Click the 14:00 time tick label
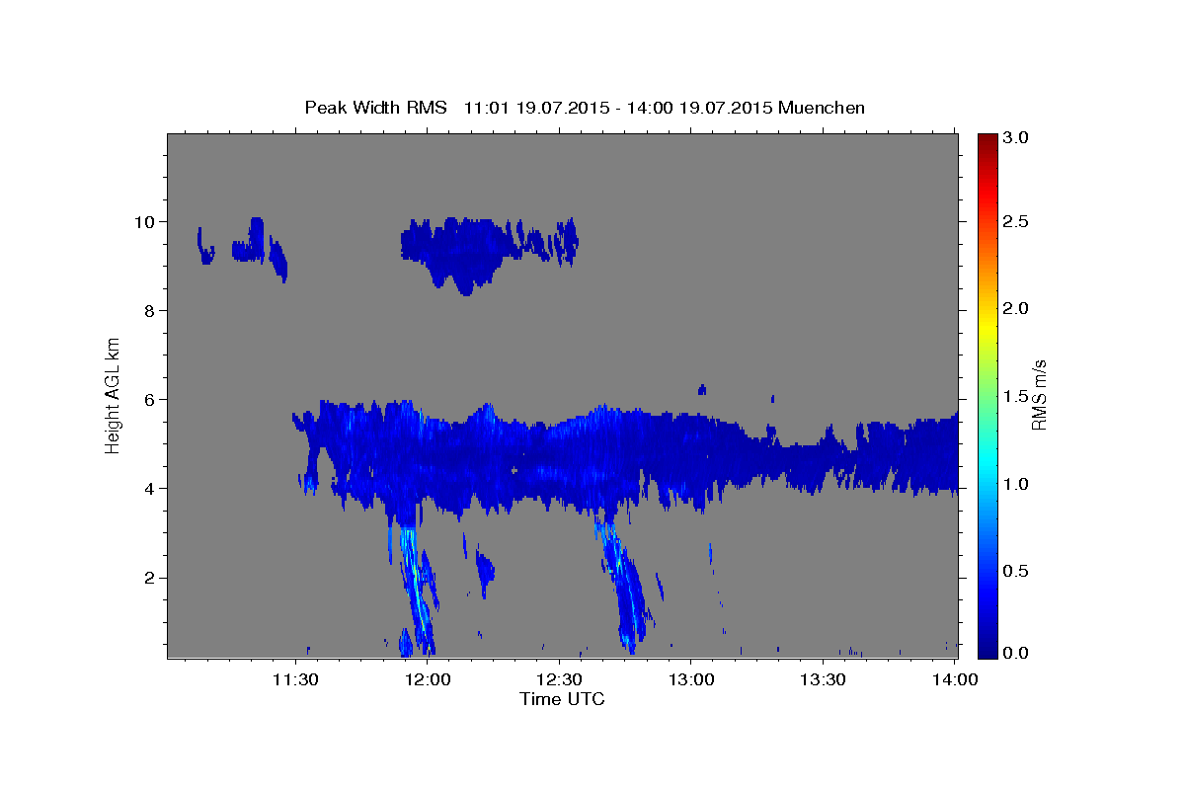 (x=956, y=679)
